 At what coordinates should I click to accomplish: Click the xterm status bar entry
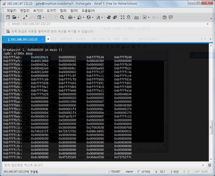pyautogui.click(x=129, y=172)
